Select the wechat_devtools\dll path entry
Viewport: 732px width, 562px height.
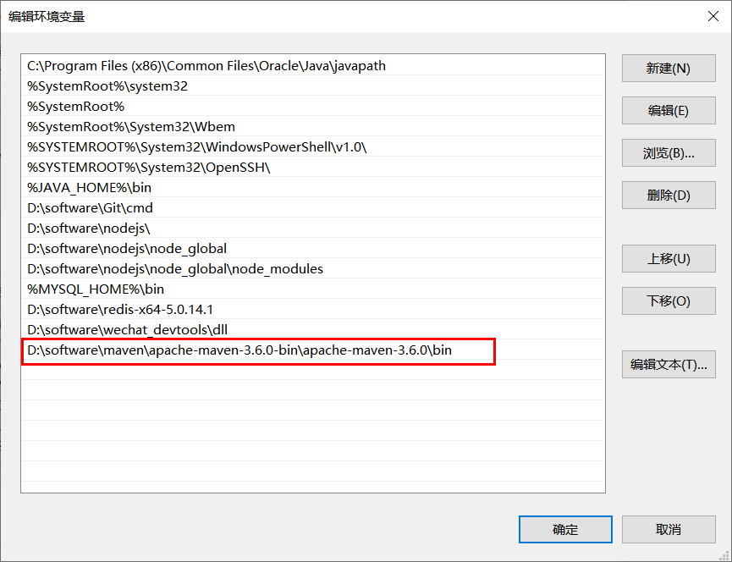coord(313,329)
